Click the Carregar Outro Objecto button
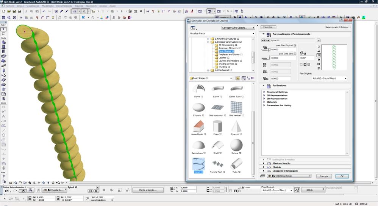Image resolution: width=378 pixels, height=206 pixels. (x=238, y=28)
